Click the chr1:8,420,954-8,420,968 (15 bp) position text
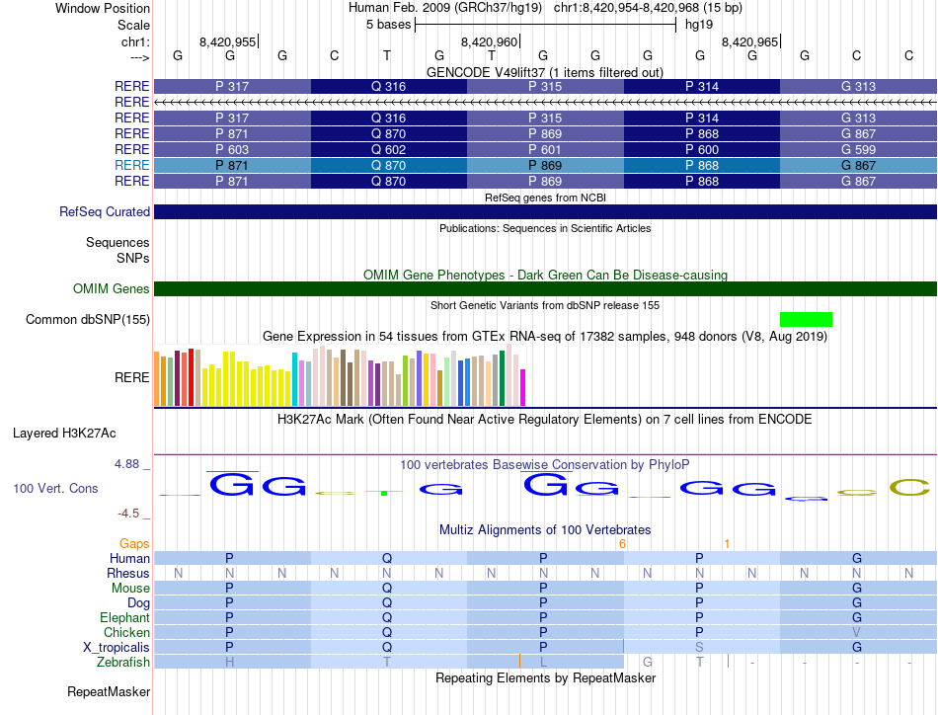 pos(648,8)
